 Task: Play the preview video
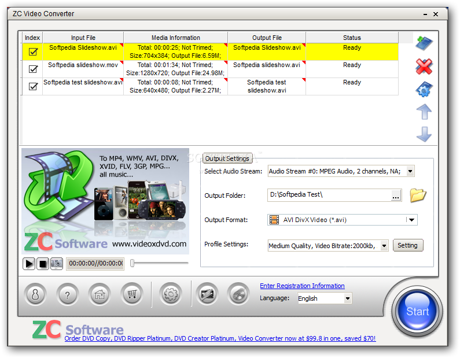tap(29, 264)
